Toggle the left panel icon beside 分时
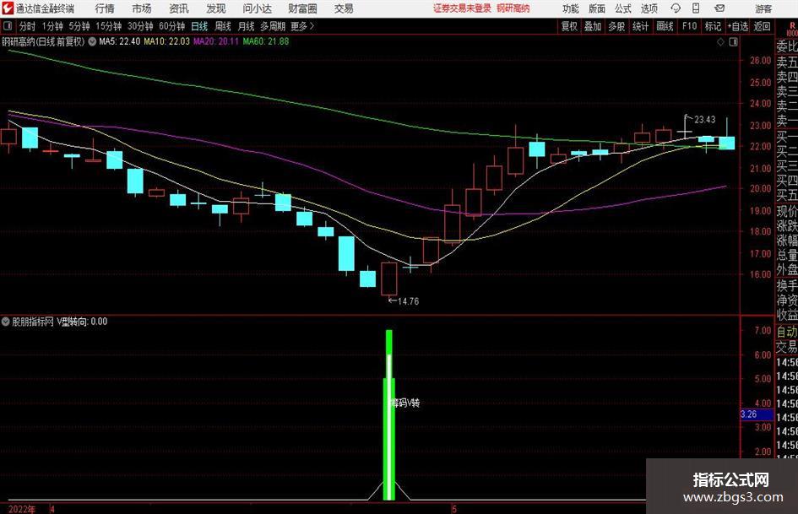The height and width of the screenshot is (514, 798). click(7, 26)
